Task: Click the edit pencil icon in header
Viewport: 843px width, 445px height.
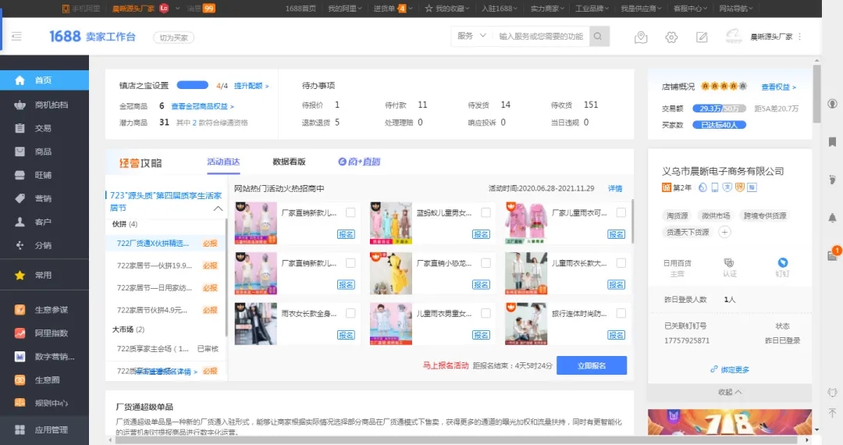Action: 702,37
